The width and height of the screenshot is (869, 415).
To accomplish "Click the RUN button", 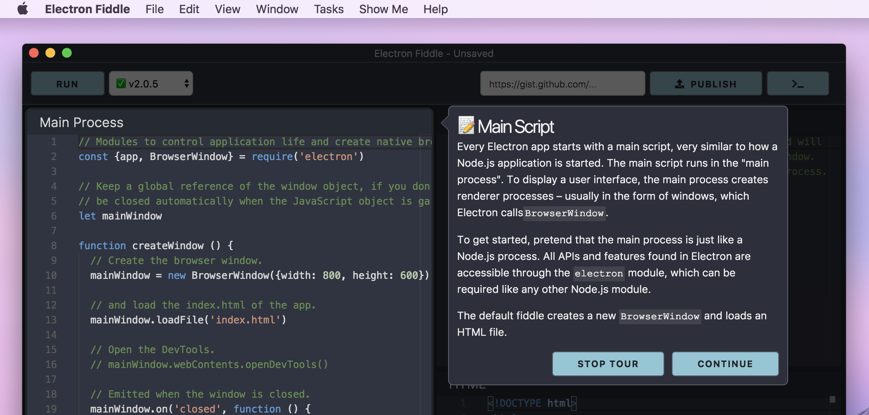I will point(67,83).
